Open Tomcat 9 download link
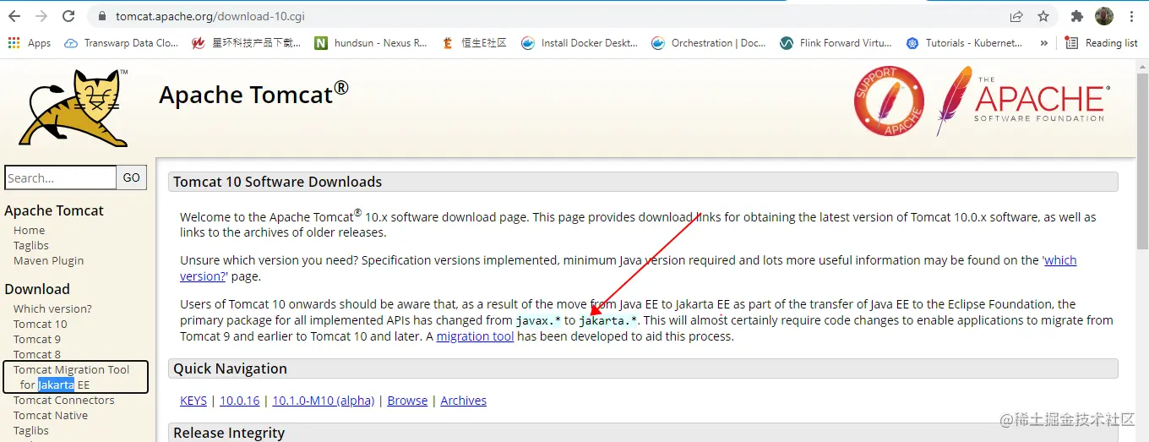Image resolution: width=1149 pixels, height=442 pixels. pyautogui.click(x=37, y=339)
